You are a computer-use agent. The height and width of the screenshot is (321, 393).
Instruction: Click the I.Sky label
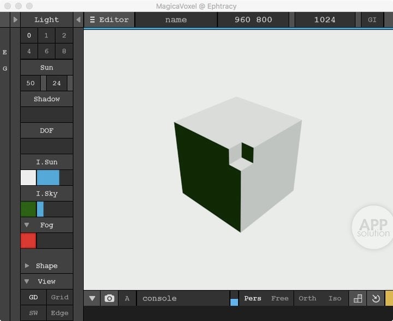click(x=46, y=193)
